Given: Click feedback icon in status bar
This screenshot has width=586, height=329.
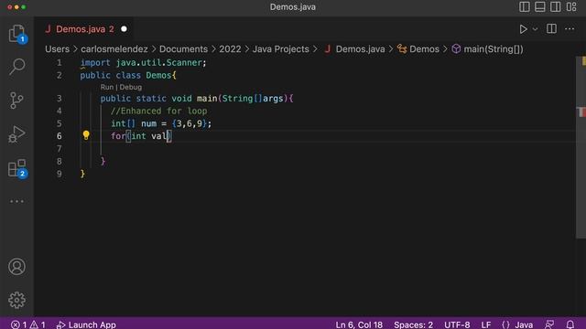Looking at the screenshot, I should click(x=549, y=324).
